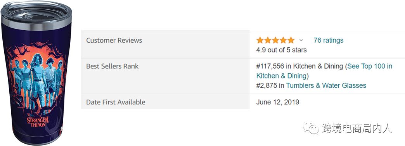
Task: Click the Stranger Things logo on the tumbler
Action: pyautogui.click(x=38, y=122)
